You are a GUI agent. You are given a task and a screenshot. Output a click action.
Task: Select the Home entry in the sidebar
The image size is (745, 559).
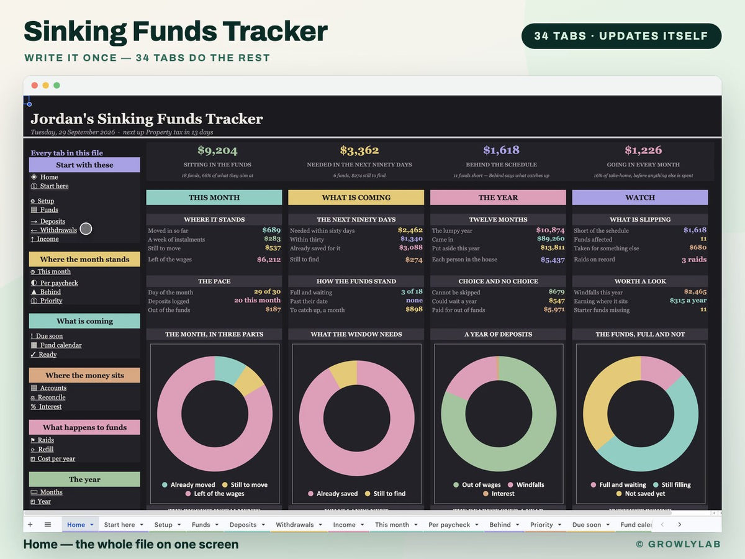point(44,177)
